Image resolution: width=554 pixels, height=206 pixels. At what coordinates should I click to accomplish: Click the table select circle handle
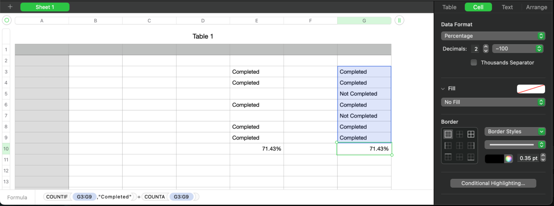7,20
